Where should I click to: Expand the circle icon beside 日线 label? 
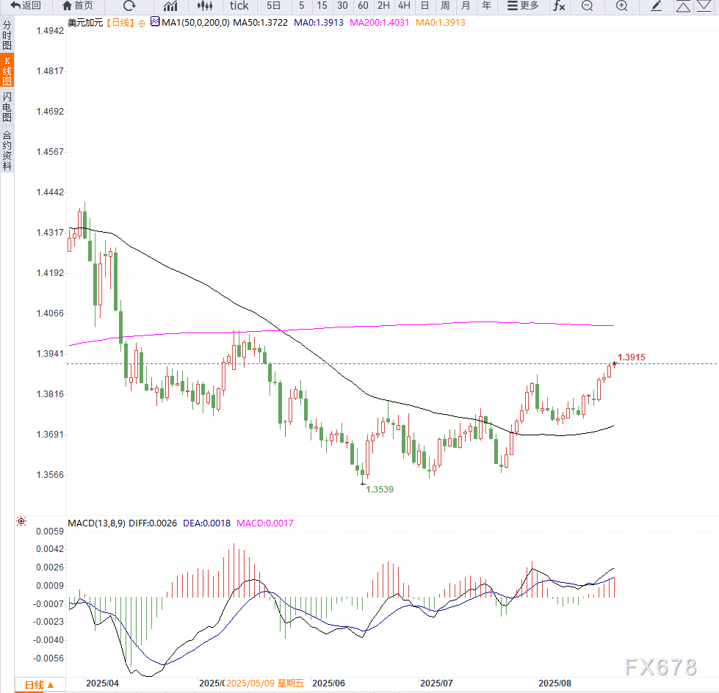tap(142, 23)
